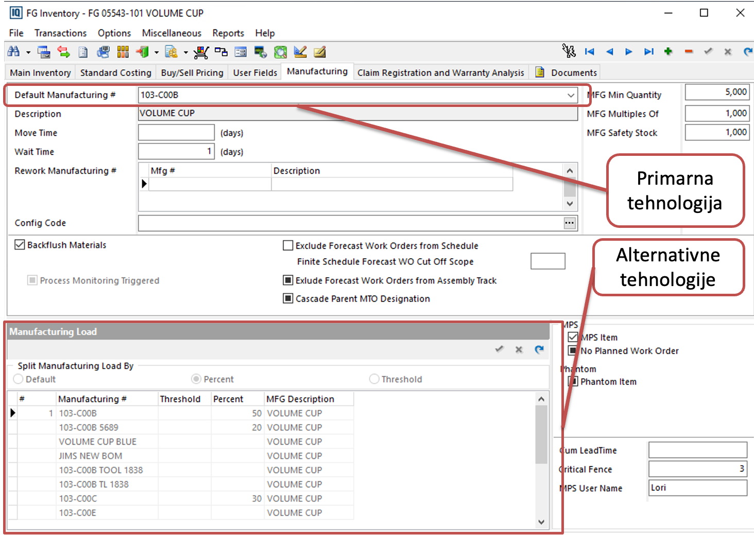Click the red minus delete record icon
Viewport: 754px width, 535px height.
tap(689, 51)
